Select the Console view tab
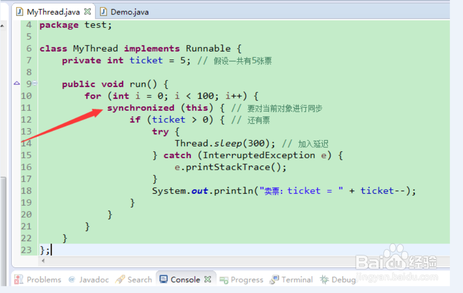Screen dimensions: 463x293 pos(185,280)
